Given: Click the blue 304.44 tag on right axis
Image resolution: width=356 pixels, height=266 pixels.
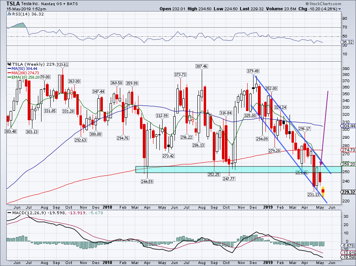Looking at the screenshot, I should 348,126.
